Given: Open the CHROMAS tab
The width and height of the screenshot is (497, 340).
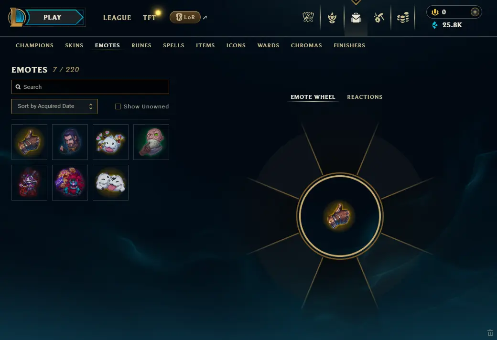Looking at the screenshot, I should pyautogui.click(x=306, y=45).
